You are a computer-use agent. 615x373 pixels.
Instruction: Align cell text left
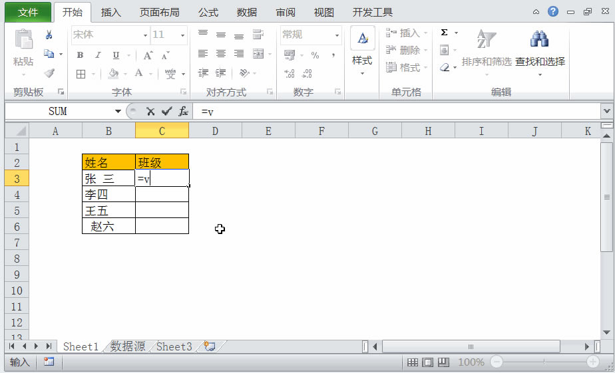pyautogui.click(x=203, y=54)
